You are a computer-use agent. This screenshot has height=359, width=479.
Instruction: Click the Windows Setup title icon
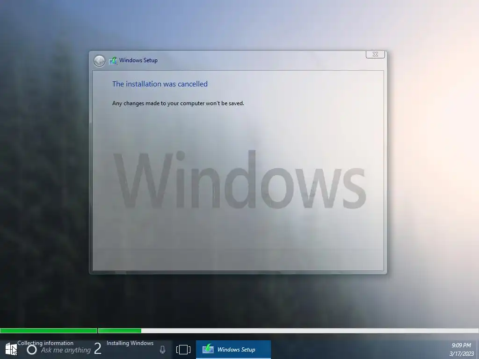tap(113, 60)
